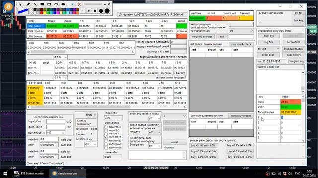Click the cancel buy orders button
Viewport: 318px width, 178px height.
240,116
